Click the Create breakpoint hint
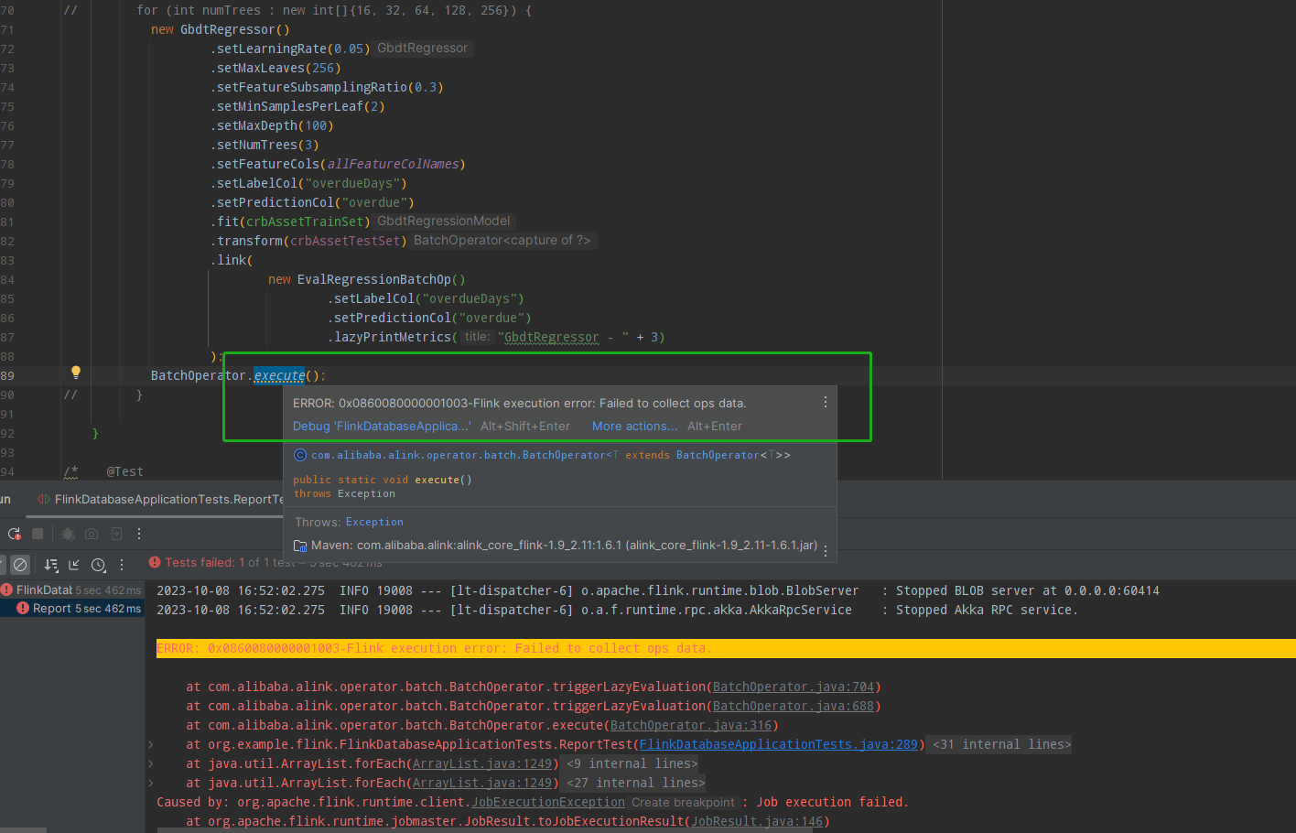Screen dimensions: 1296x833 (x=683, y=803)
